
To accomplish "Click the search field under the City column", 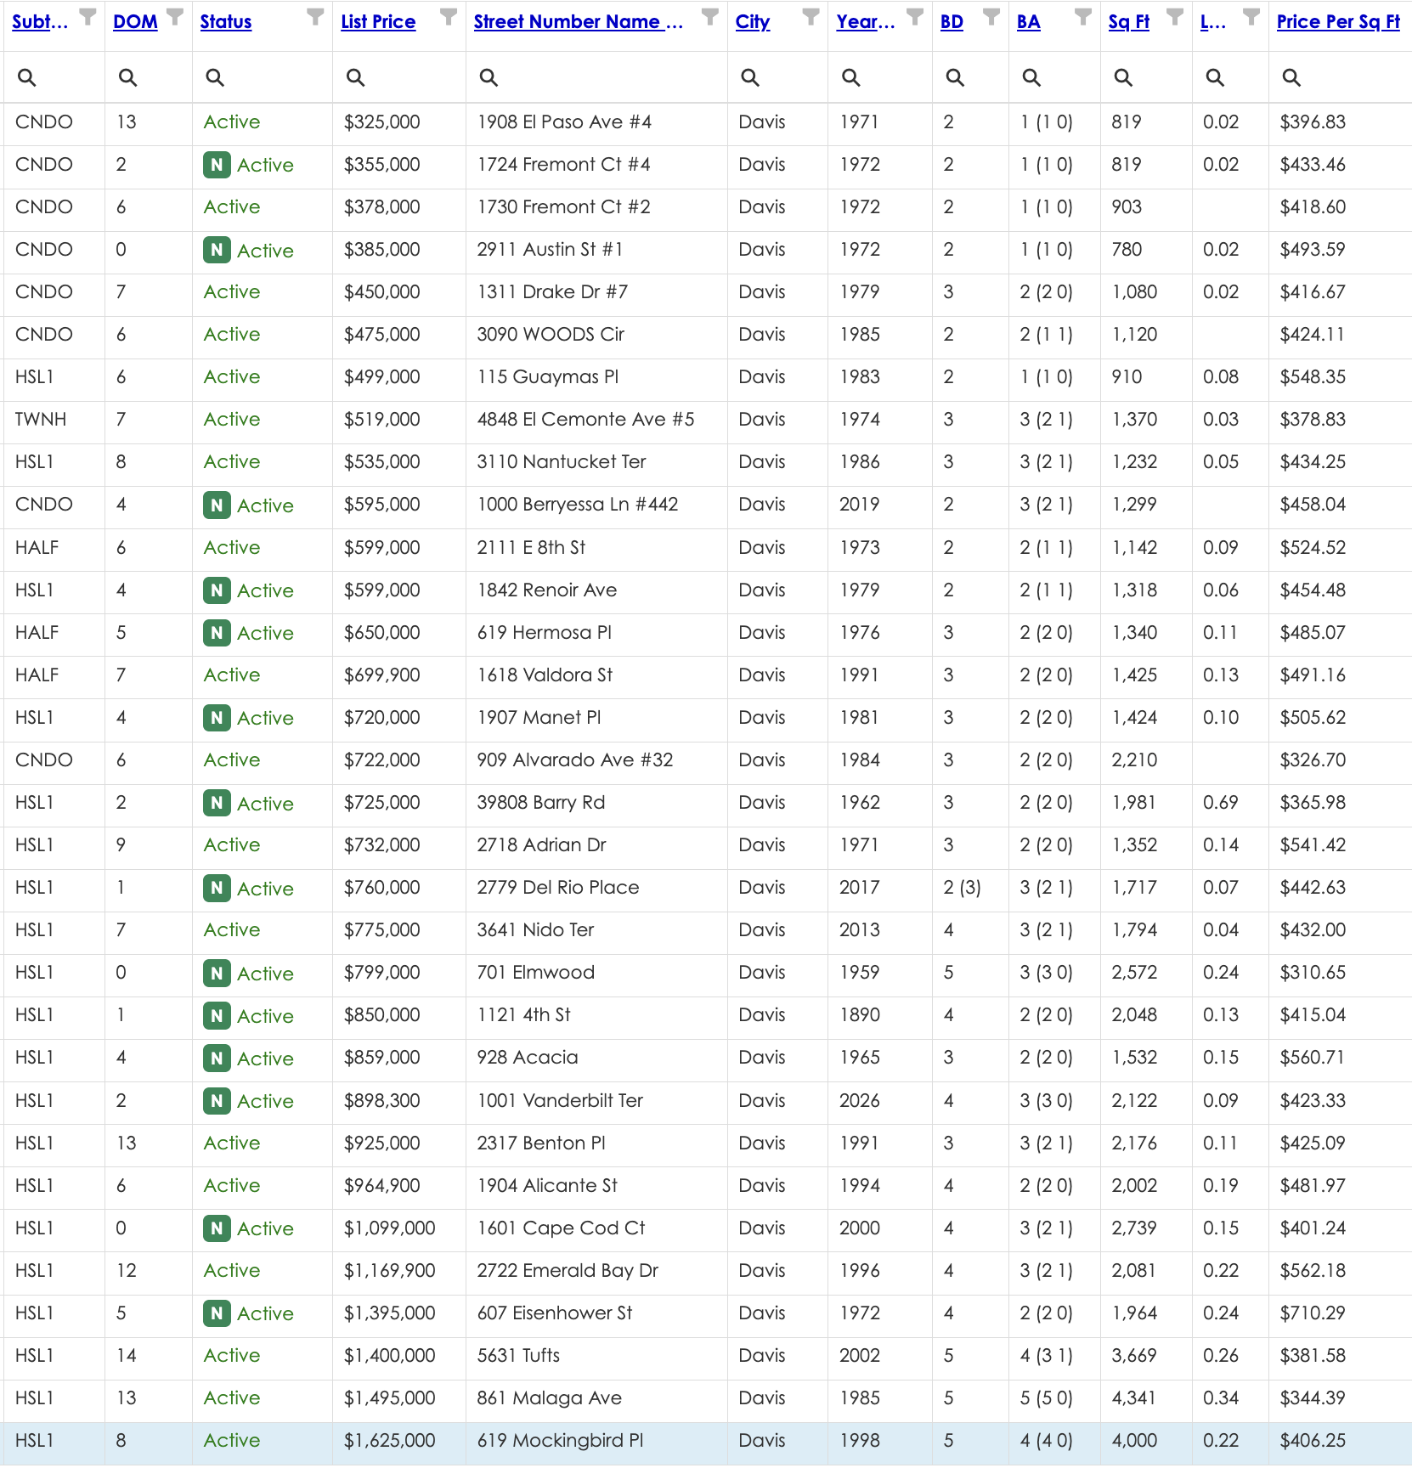I will [x=777, y=77].
